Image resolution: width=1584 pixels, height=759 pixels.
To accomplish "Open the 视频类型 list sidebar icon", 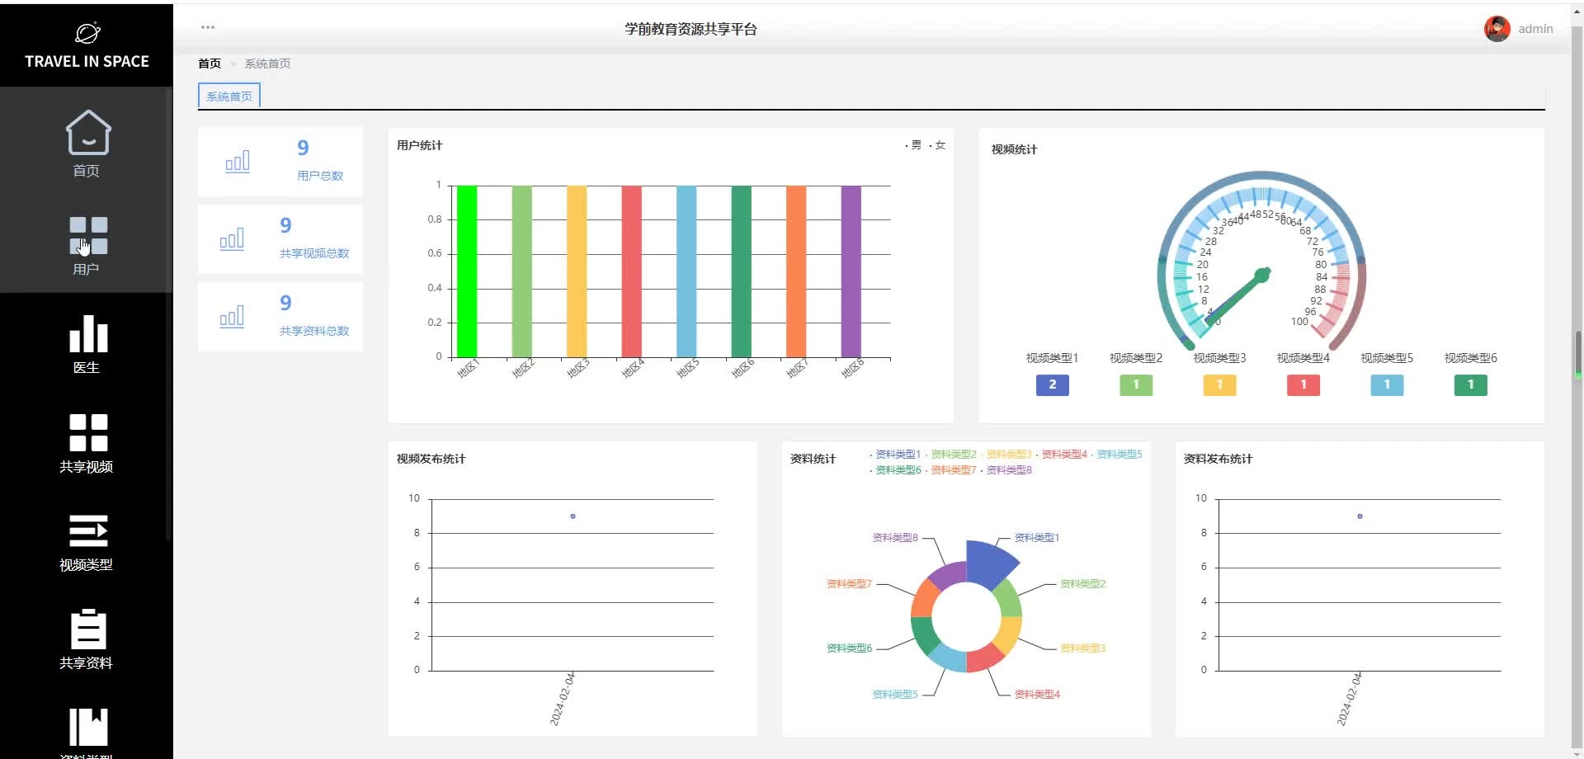I will (87, 531).
